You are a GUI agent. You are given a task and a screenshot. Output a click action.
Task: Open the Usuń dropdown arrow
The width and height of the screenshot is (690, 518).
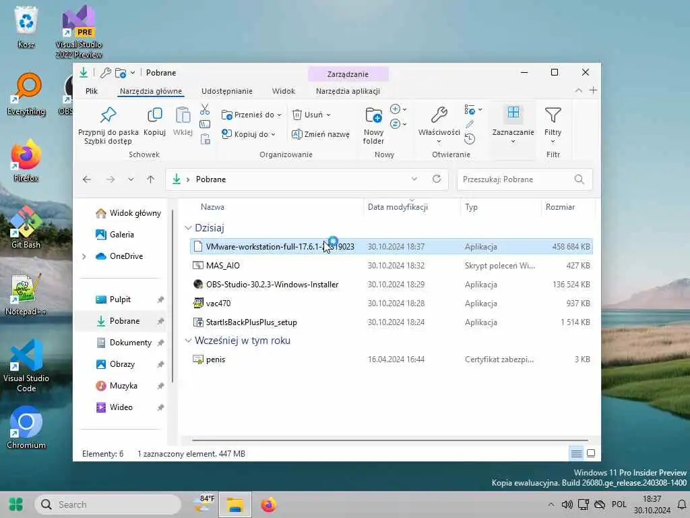(328, 115)
